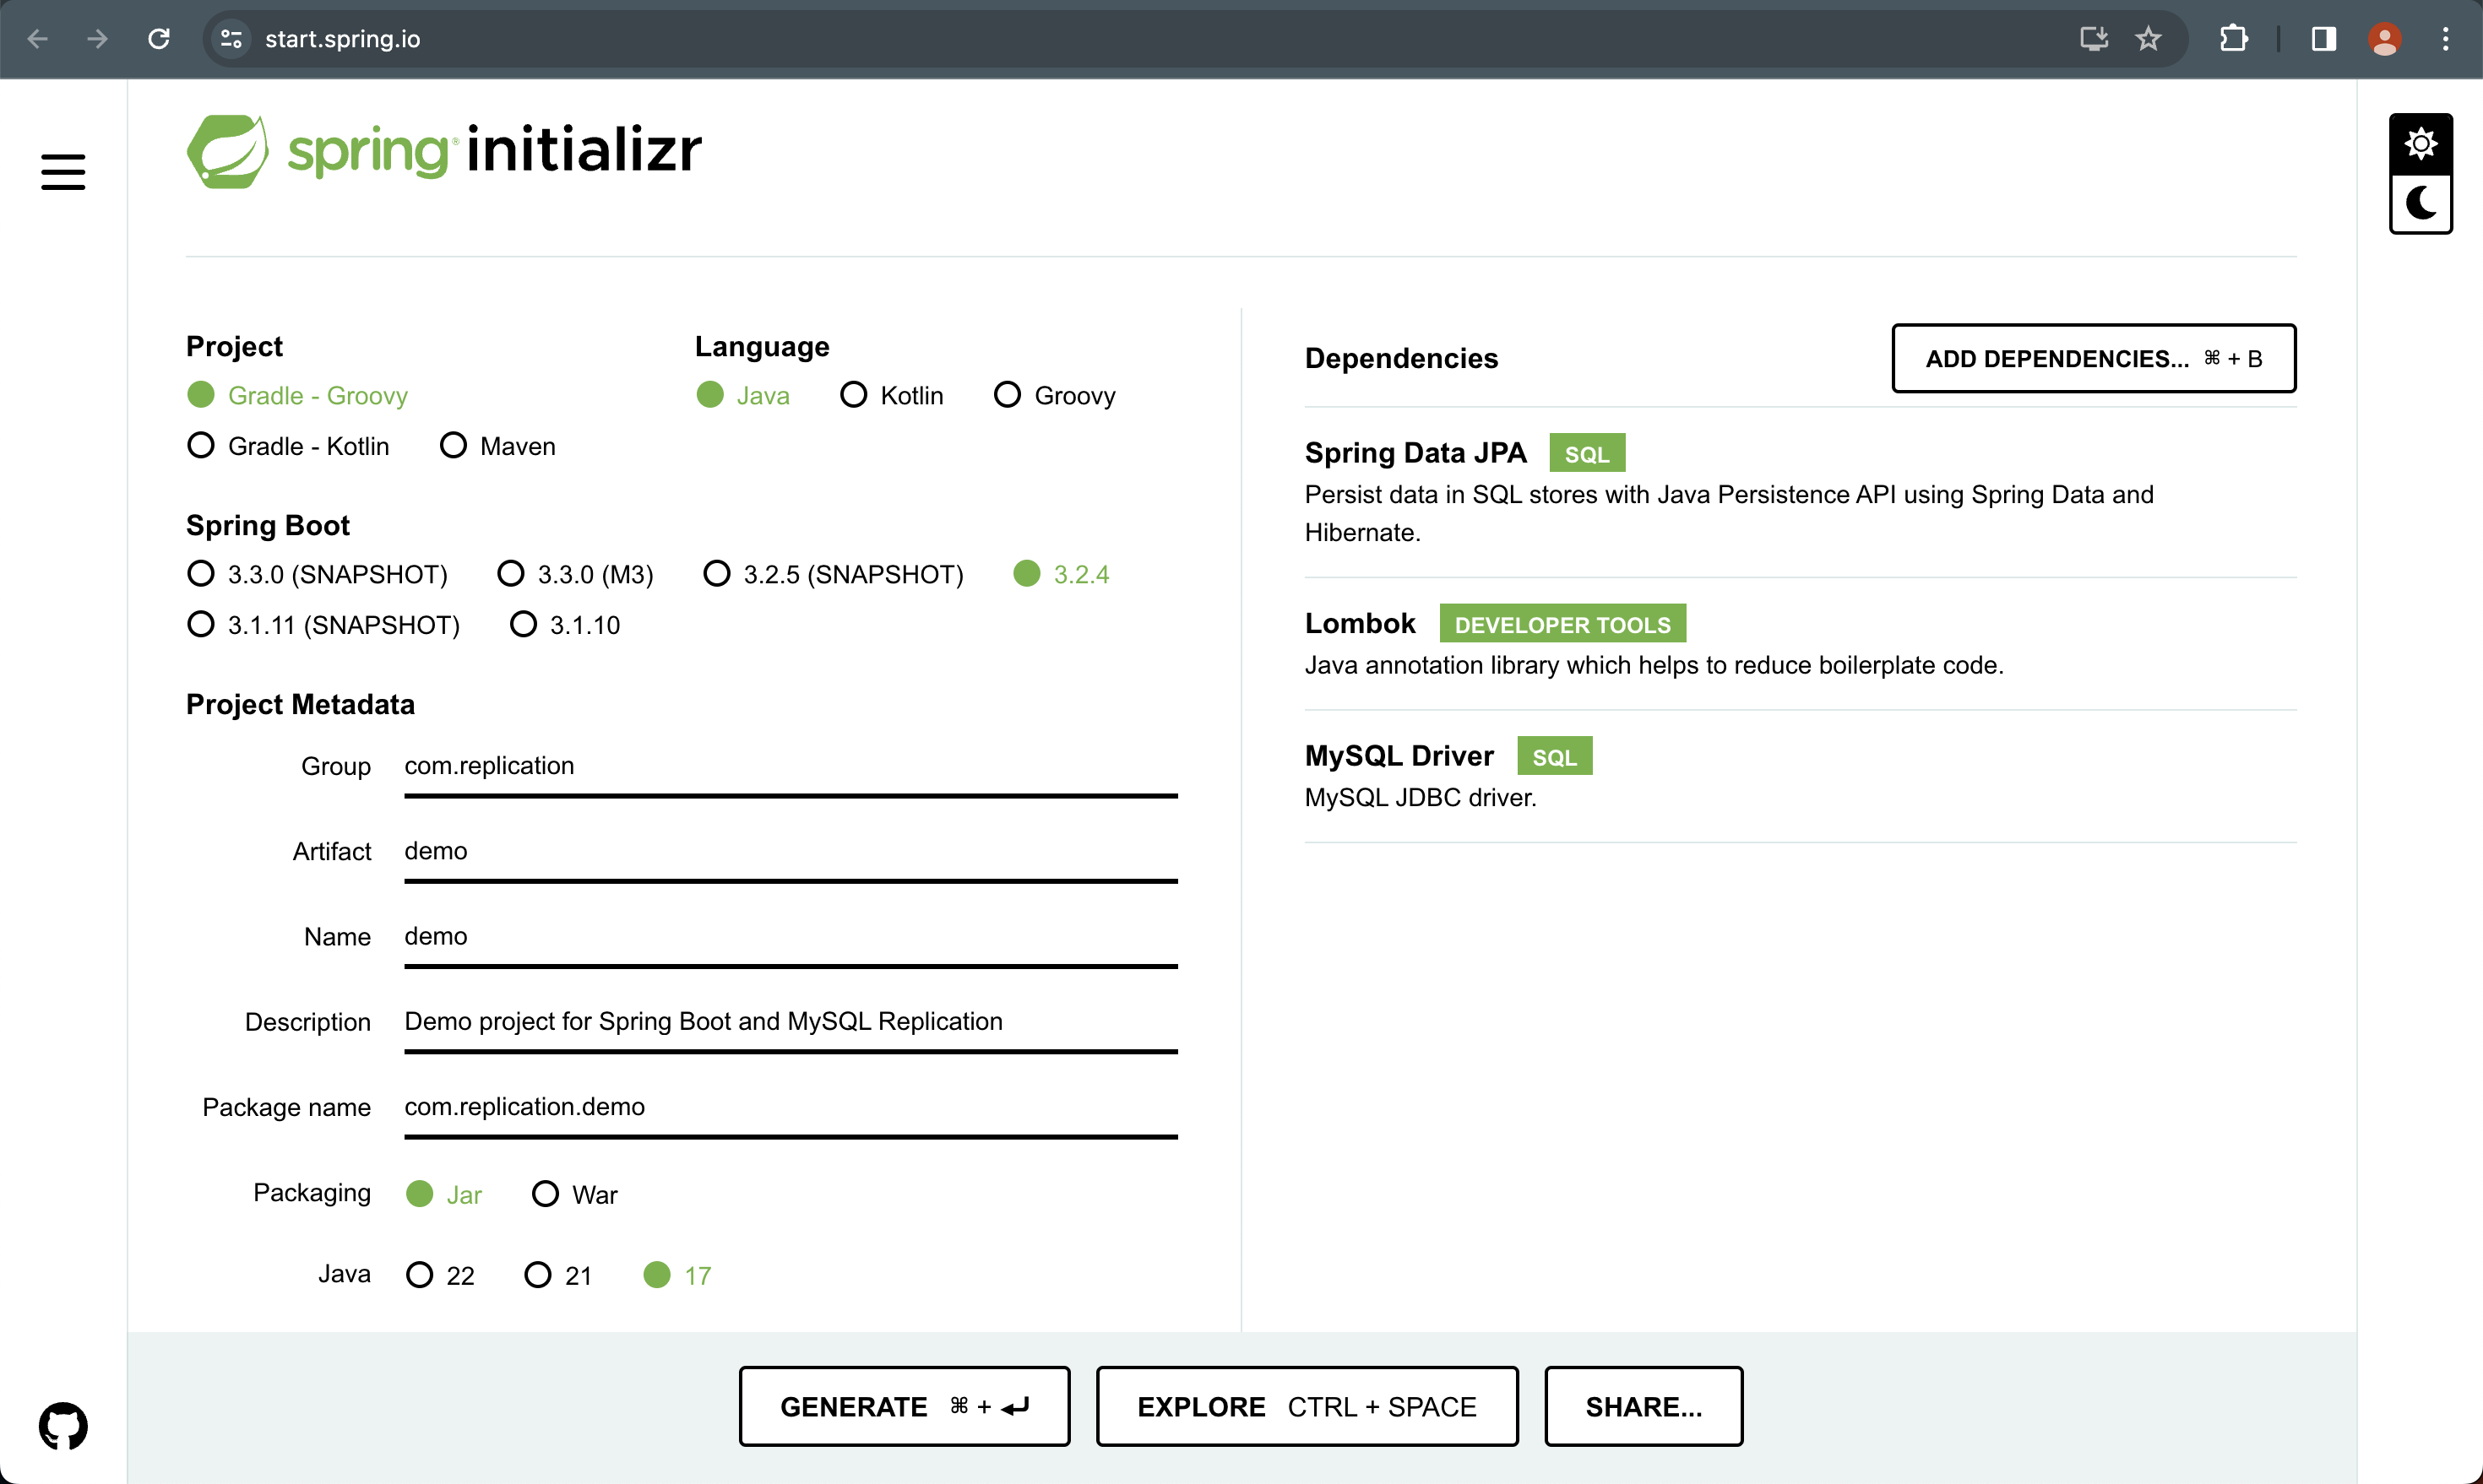Click the Dependencies heading

point(1400,358)
